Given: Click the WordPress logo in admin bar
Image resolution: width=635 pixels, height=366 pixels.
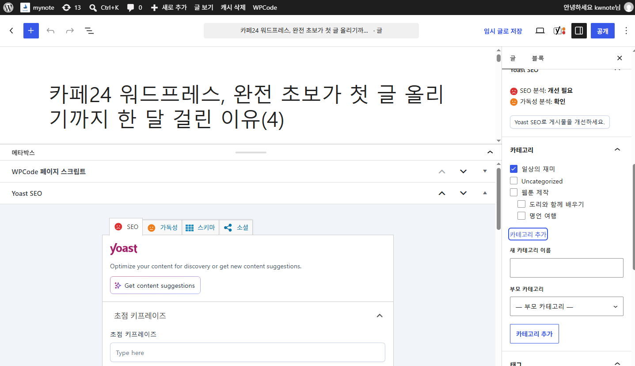Looking at the screenshot, I should click(8, 8).
